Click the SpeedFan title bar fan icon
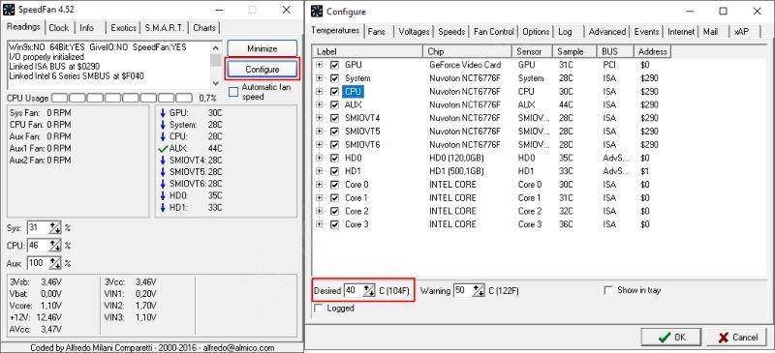 tap(10, 10)
